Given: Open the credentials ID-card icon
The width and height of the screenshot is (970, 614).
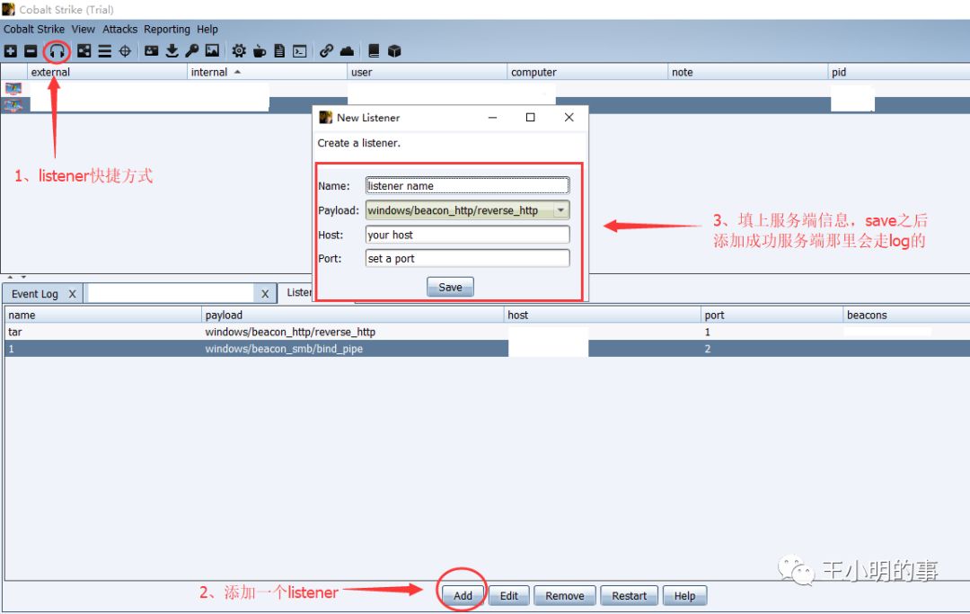Looking at the screenshot, I should 152,51.
